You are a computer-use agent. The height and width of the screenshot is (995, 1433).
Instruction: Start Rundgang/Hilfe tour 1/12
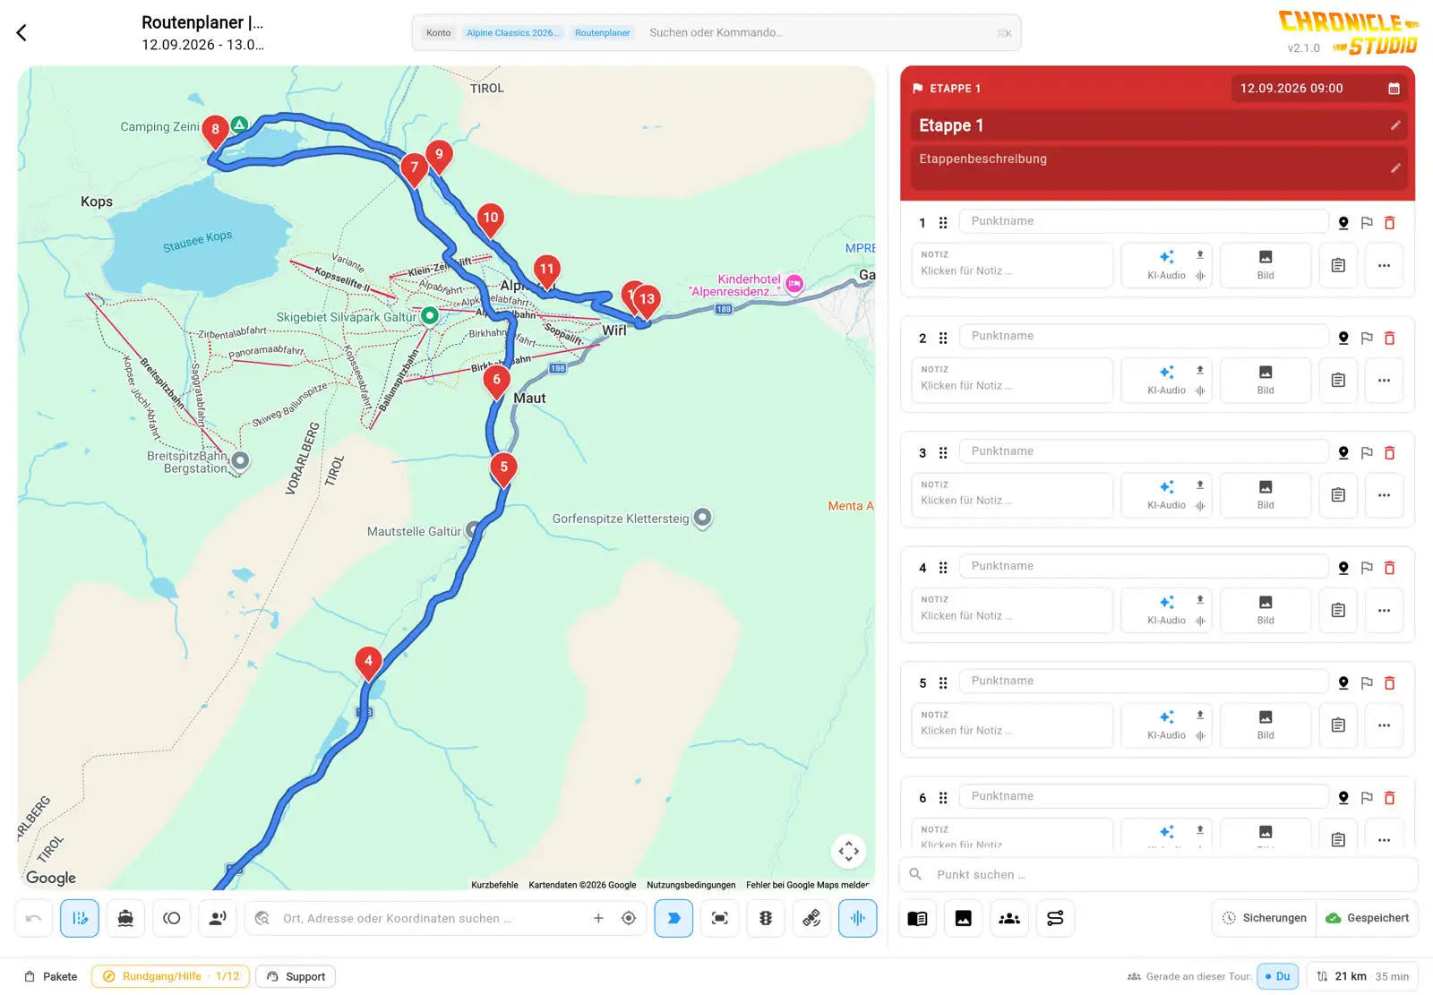pos(170,977)
